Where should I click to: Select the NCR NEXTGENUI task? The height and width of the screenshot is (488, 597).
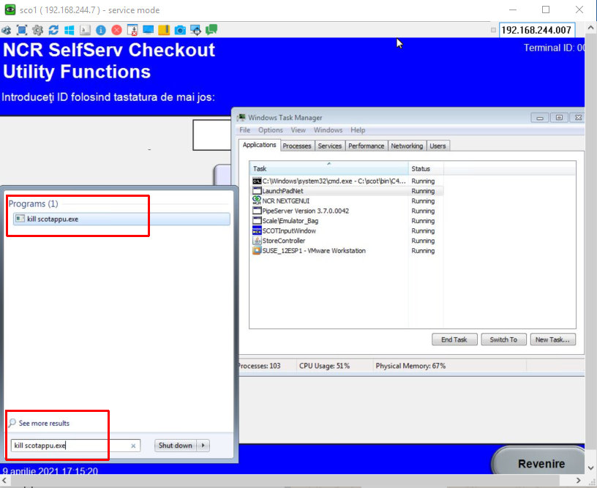[348, 200]
